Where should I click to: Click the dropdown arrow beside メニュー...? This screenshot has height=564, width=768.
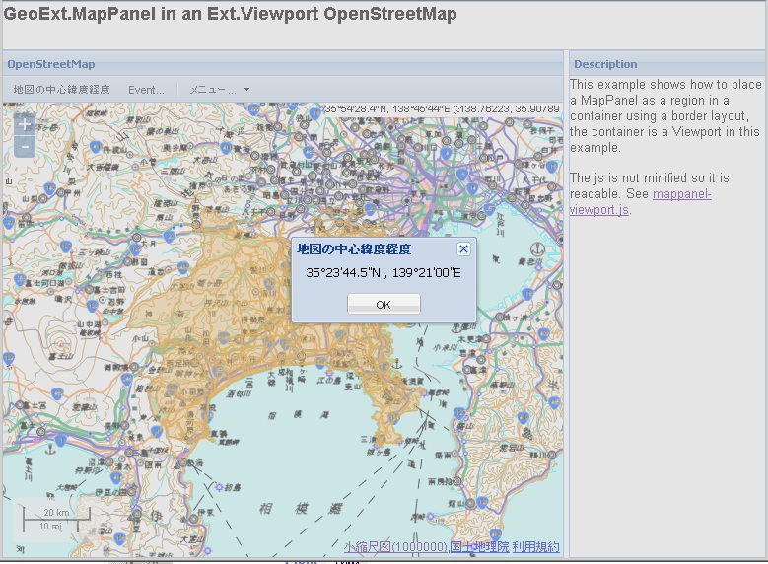(x=246, y=90)
